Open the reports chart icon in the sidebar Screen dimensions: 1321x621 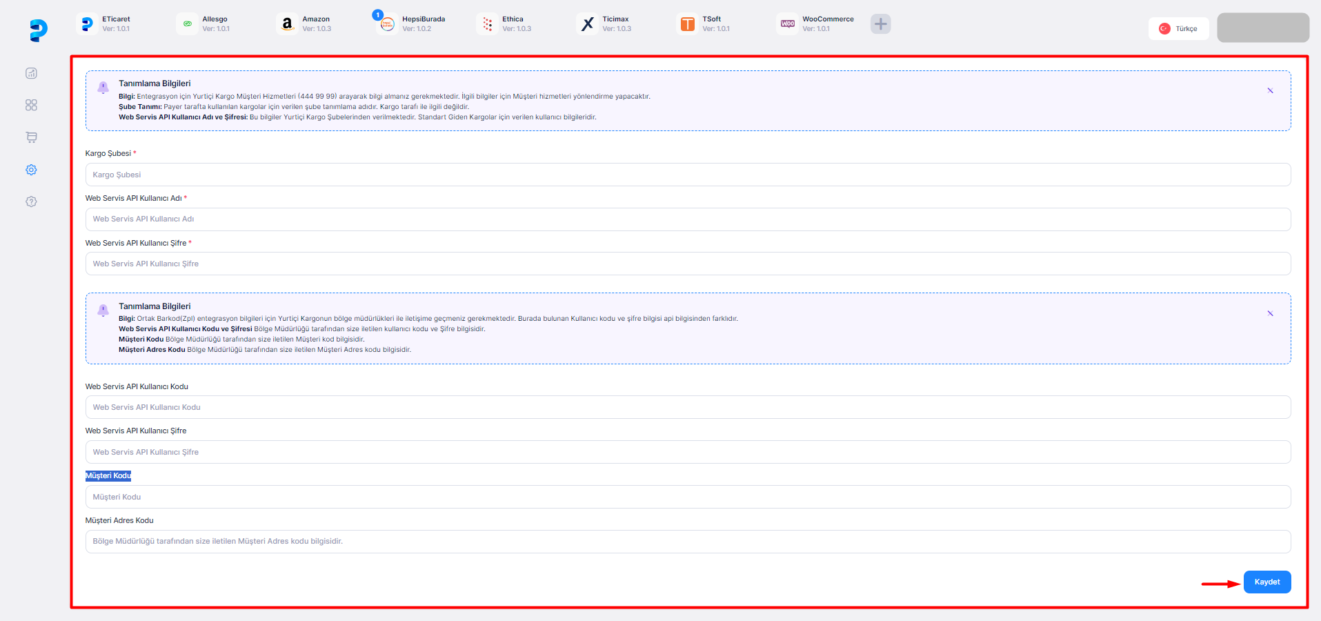[x=31, y=73]
